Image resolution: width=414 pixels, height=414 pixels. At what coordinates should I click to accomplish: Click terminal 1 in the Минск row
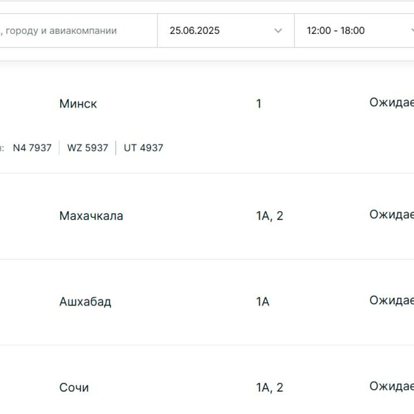coord(259,104)
